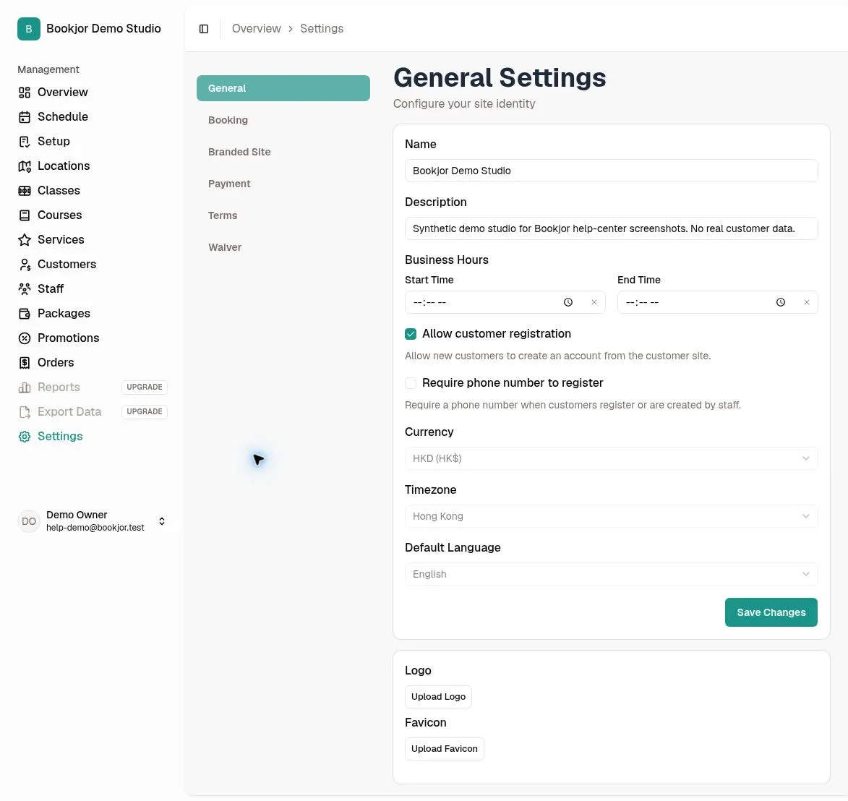This screenshot has height=801, width=848.
Task: Open the Timezone dropdown Hong Kong
Action: pos(611,516)
